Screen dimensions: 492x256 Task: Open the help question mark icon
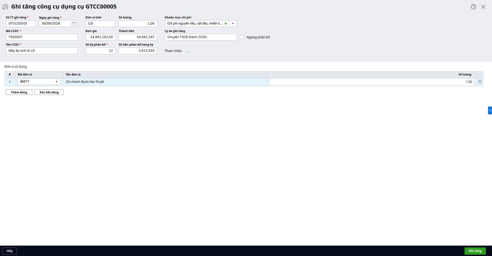pos(473,7)
